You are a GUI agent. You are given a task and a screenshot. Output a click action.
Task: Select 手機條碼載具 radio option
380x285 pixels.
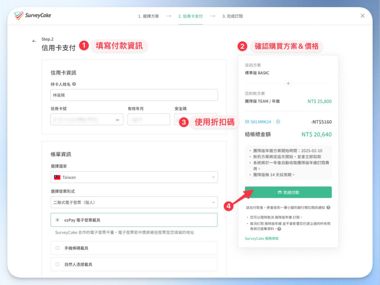click(134, 248)
